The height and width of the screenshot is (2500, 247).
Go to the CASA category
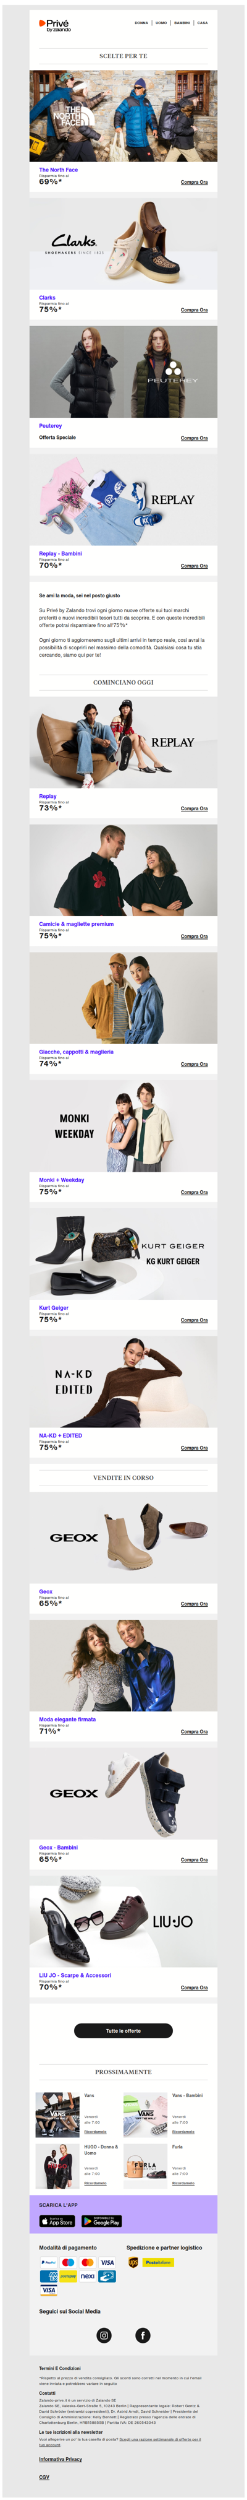(203, 22)
